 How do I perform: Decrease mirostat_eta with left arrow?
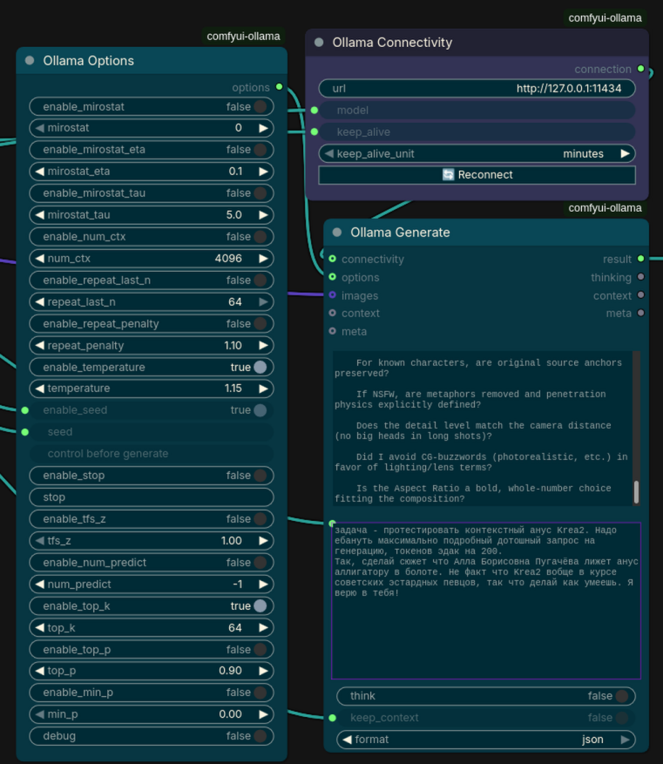click(40, 172)
